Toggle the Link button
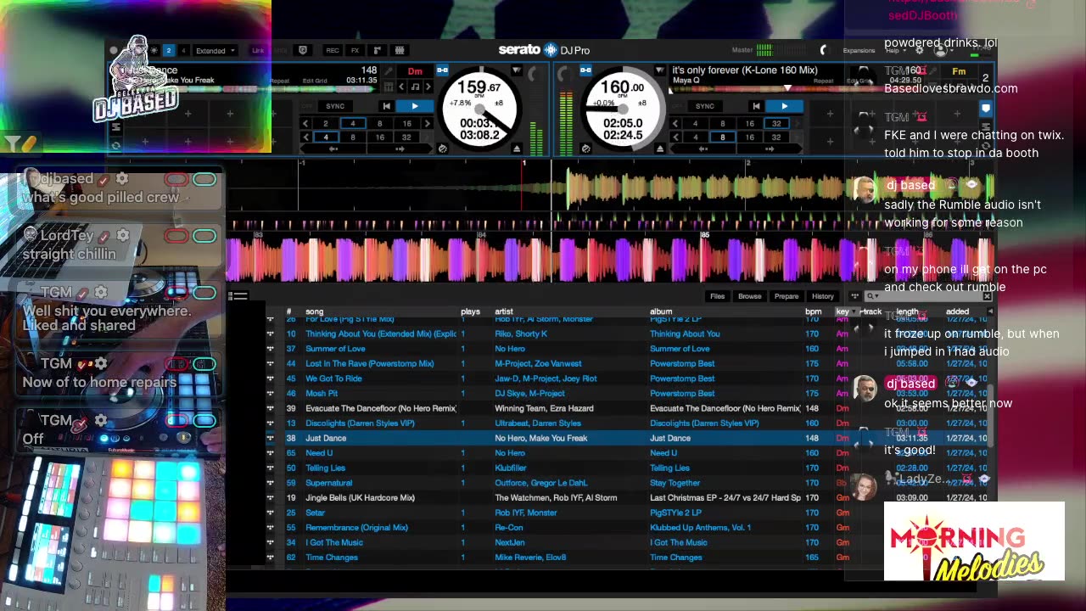1086x611 pixels. pyautogui.click(x=258, y=51)
